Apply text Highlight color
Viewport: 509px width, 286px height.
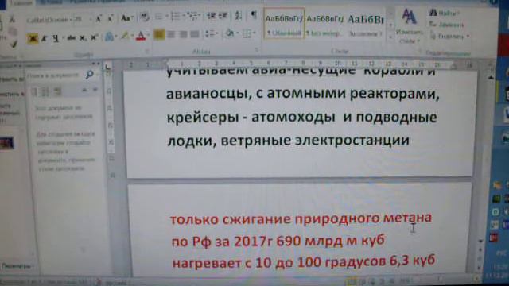pos(125,36)
